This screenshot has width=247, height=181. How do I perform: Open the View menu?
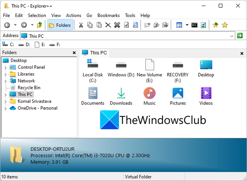point(56,16)
